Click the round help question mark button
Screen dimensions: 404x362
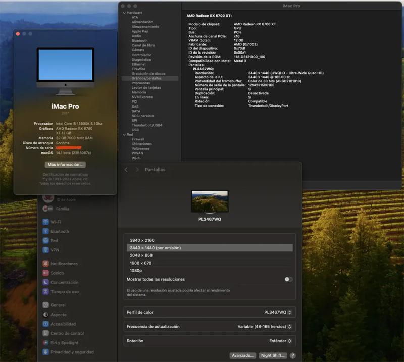pyautogui.click(x=292, y=355)
